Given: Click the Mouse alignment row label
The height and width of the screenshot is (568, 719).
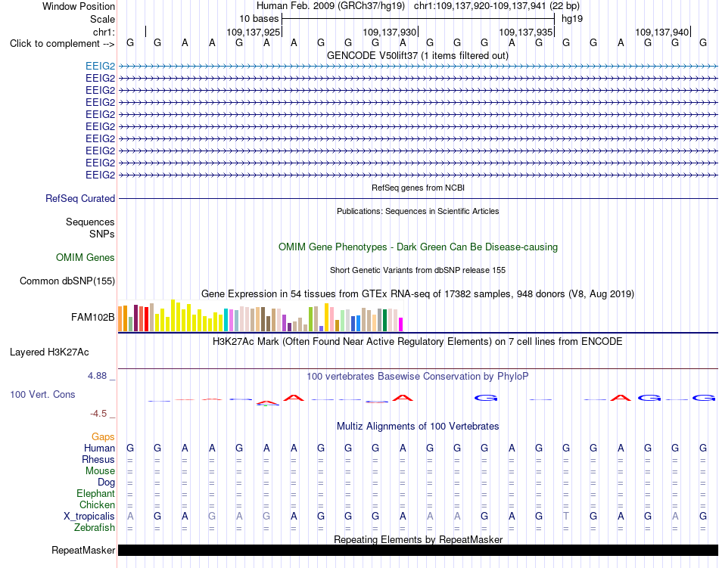Looking at the screenshot, I should pyautogui.click(x=101, y=471).
